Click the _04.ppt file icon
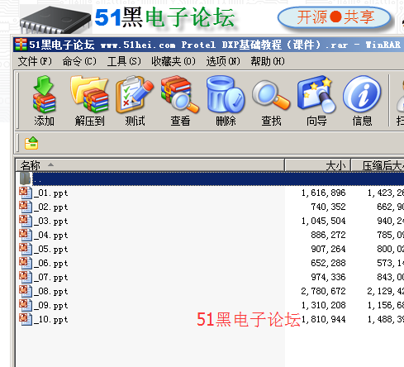This screenshot has height=367, width=404. [26, 235]
